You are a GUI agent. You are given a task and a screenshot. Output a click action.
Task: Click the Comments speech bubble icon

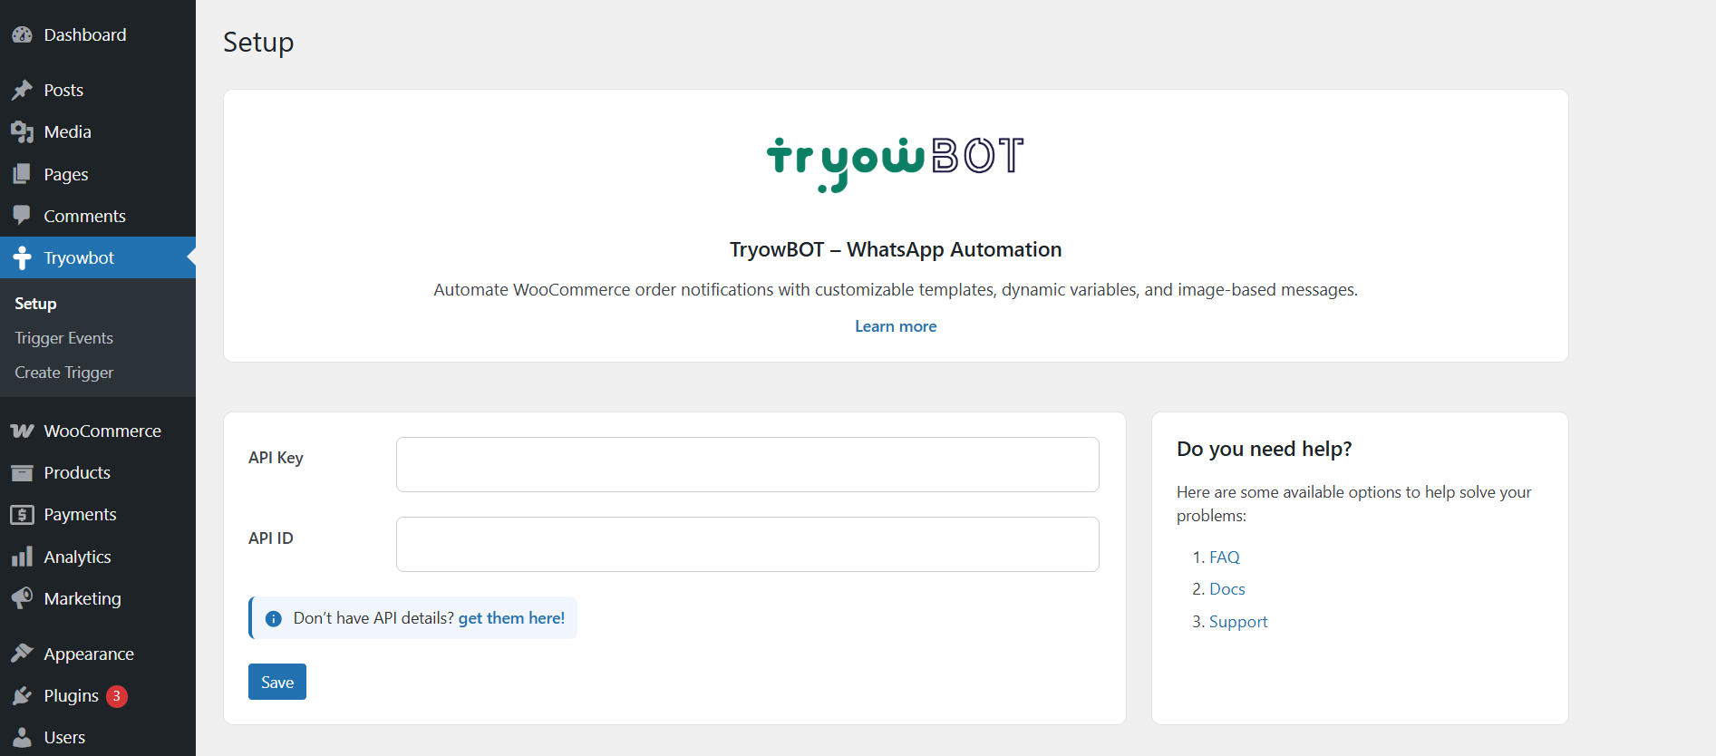[x=22, y=216]
